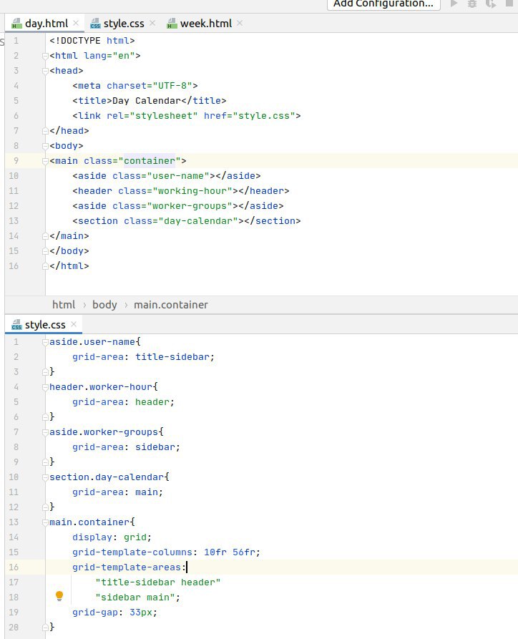Image resolution: width=518 pixels, height=639 pixels.
Task: Collapse the html lang="en" tag fold
Action: (45, 56)
